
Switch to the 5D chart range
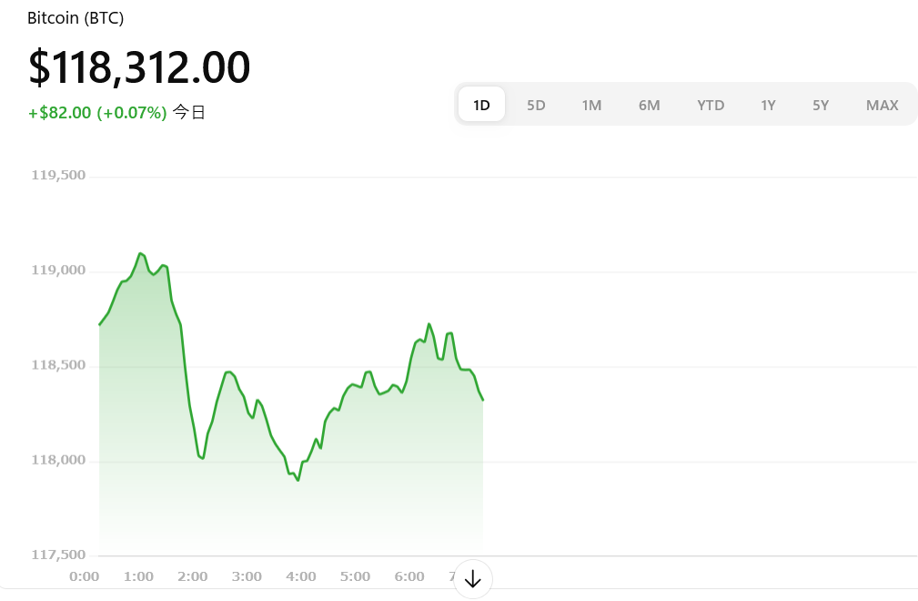click(536, 105)
